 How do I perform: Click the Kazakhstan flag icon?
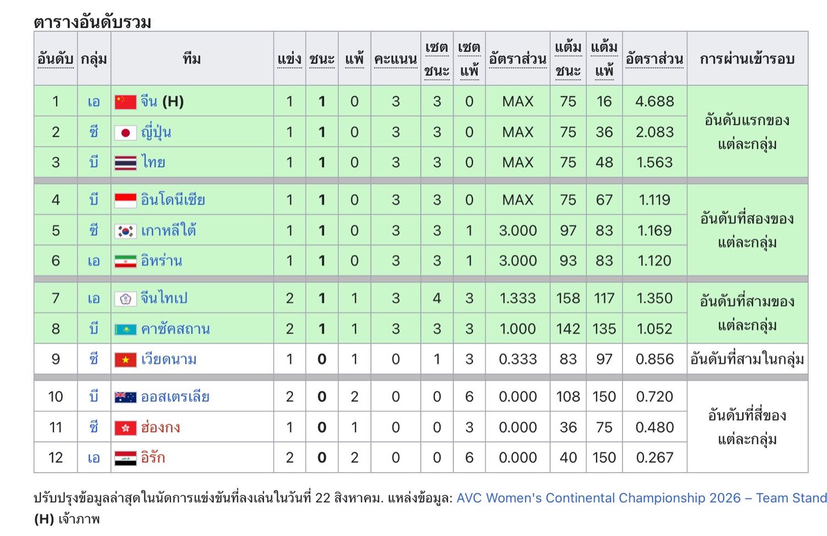[x=125, y=329]
